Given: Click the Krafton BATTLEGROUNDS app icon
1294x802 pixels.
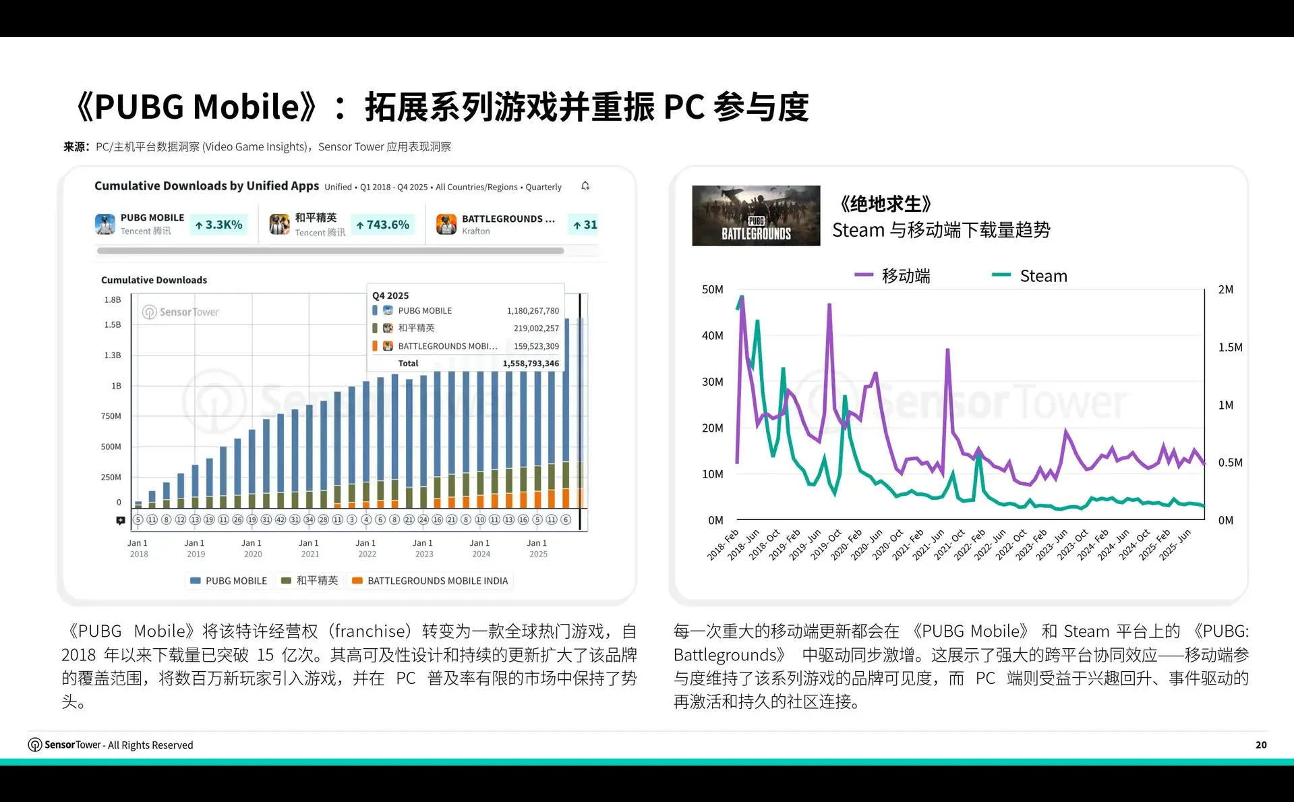Looking at the screenshot, I should pos(447,223).
